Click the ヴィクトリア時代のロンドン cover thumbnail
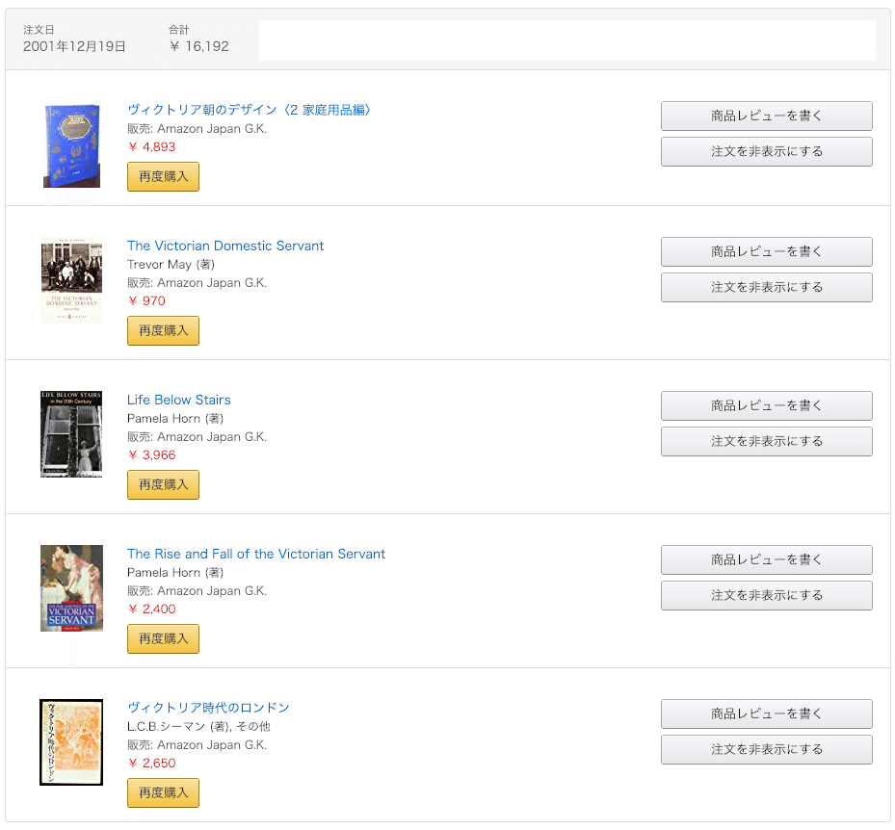This screenshot has height=830, width=895. pos(71,742)
